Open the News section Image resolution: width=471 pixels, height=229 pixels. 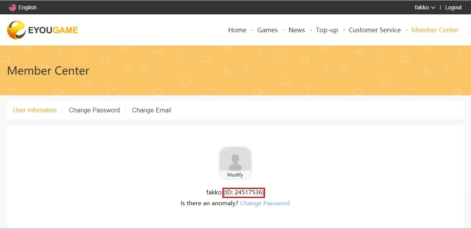[x=297, y=30]
